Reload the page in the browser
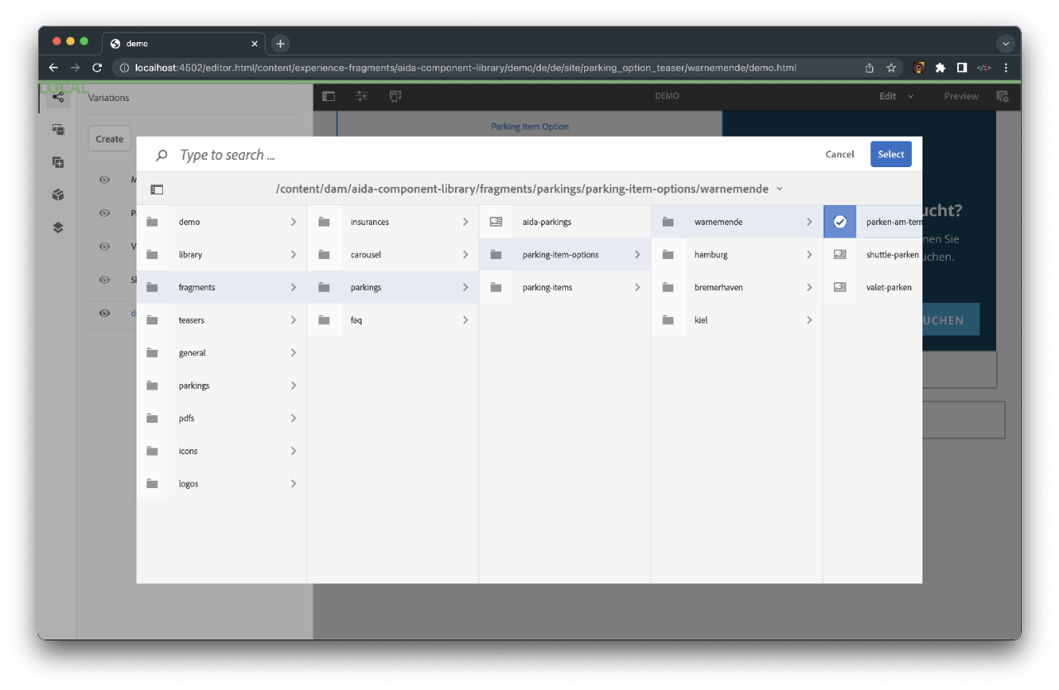 97,68
